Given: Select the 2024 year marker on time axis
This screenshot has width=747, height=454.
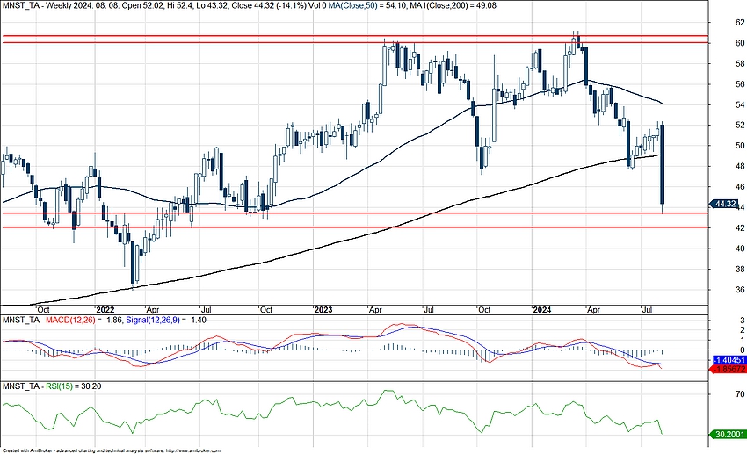Looking at the screenshot, I should (x=542, y=310).
